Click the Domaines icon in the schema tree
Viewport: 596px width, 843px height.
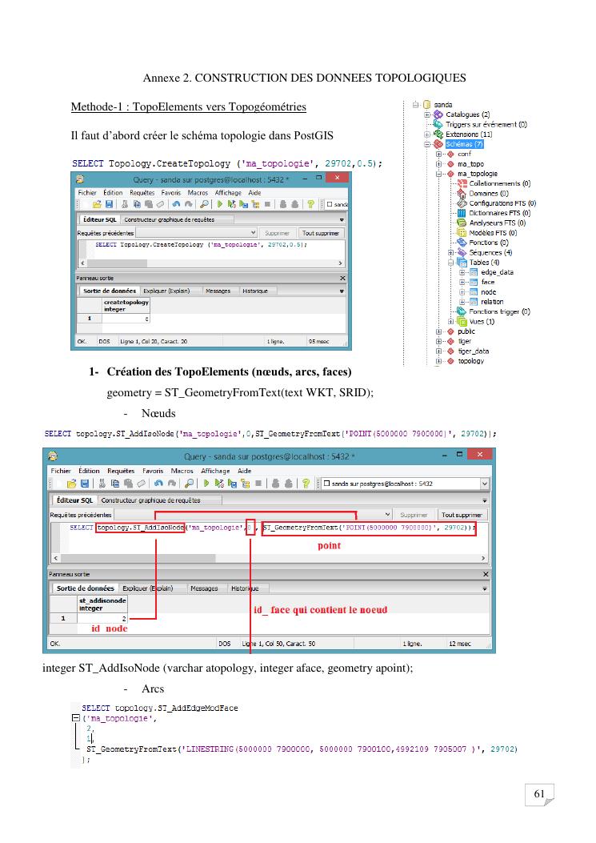point(462,193)
